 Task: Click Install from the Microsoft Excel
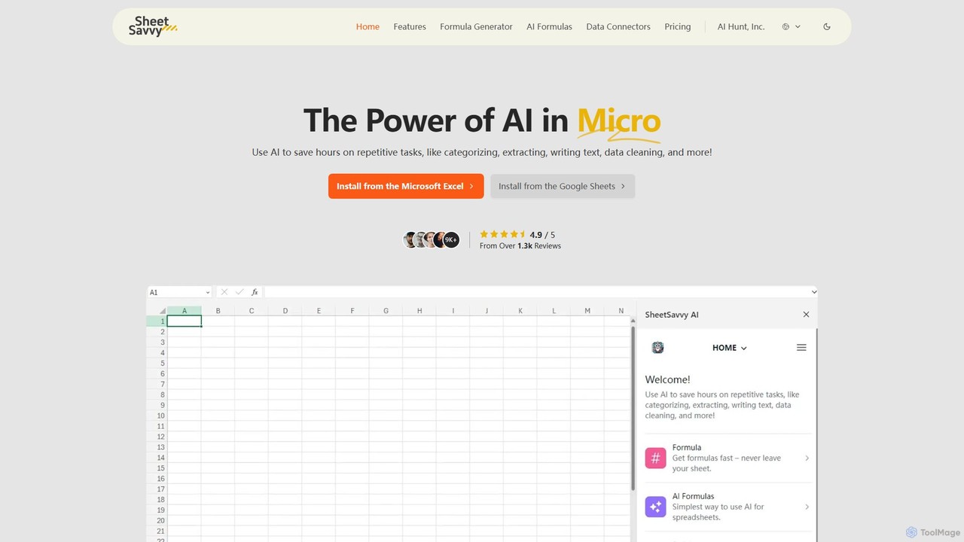coord(406,186)
